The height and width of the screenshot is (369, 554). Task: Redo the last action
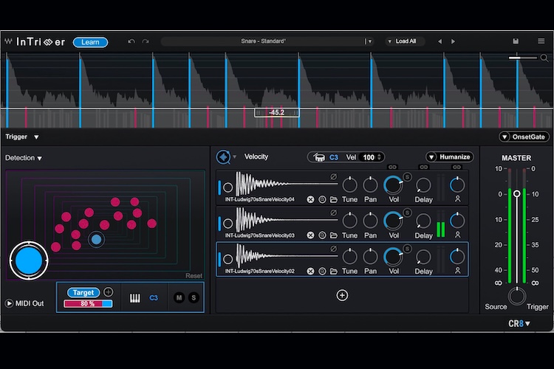click(146, 41)
